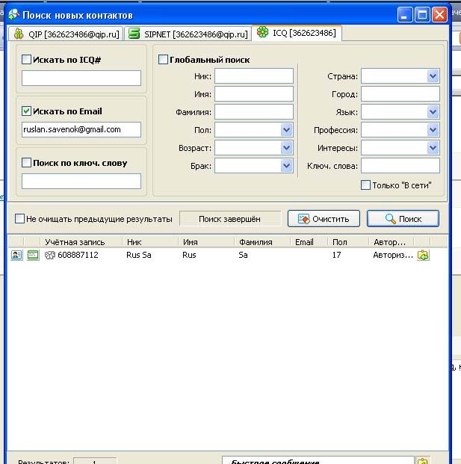This screenshot has width=461, height=464.
Task: Click last name cell 'Sa' in Фамилия column
Action: tap(244, 255)
